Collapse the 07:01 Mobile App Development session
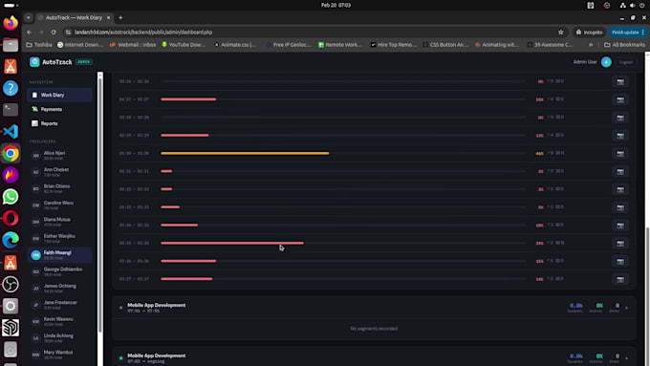Screen dimensions: 650x366 pyautogui.click(x=626, y=308)
